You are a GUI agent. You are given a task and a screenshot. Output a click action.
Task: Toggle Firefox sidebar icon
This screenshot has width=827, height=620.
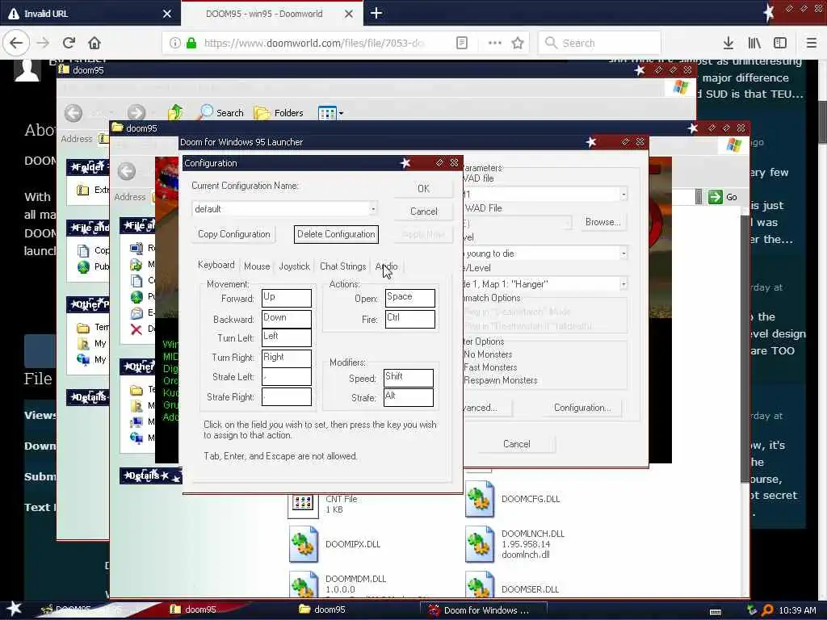point(780,43)
